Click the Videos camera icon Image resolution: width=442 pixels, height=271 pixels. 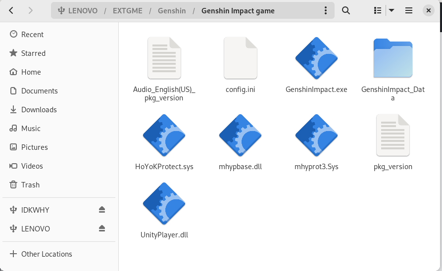(13, 166)
